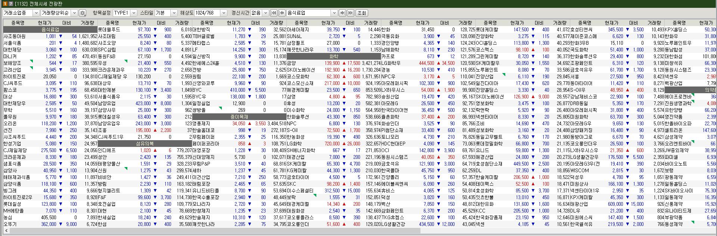This screenshot has height=236, width=717.
Task: Select stock row 롯데웰푸드
Action: pos(145,29)
